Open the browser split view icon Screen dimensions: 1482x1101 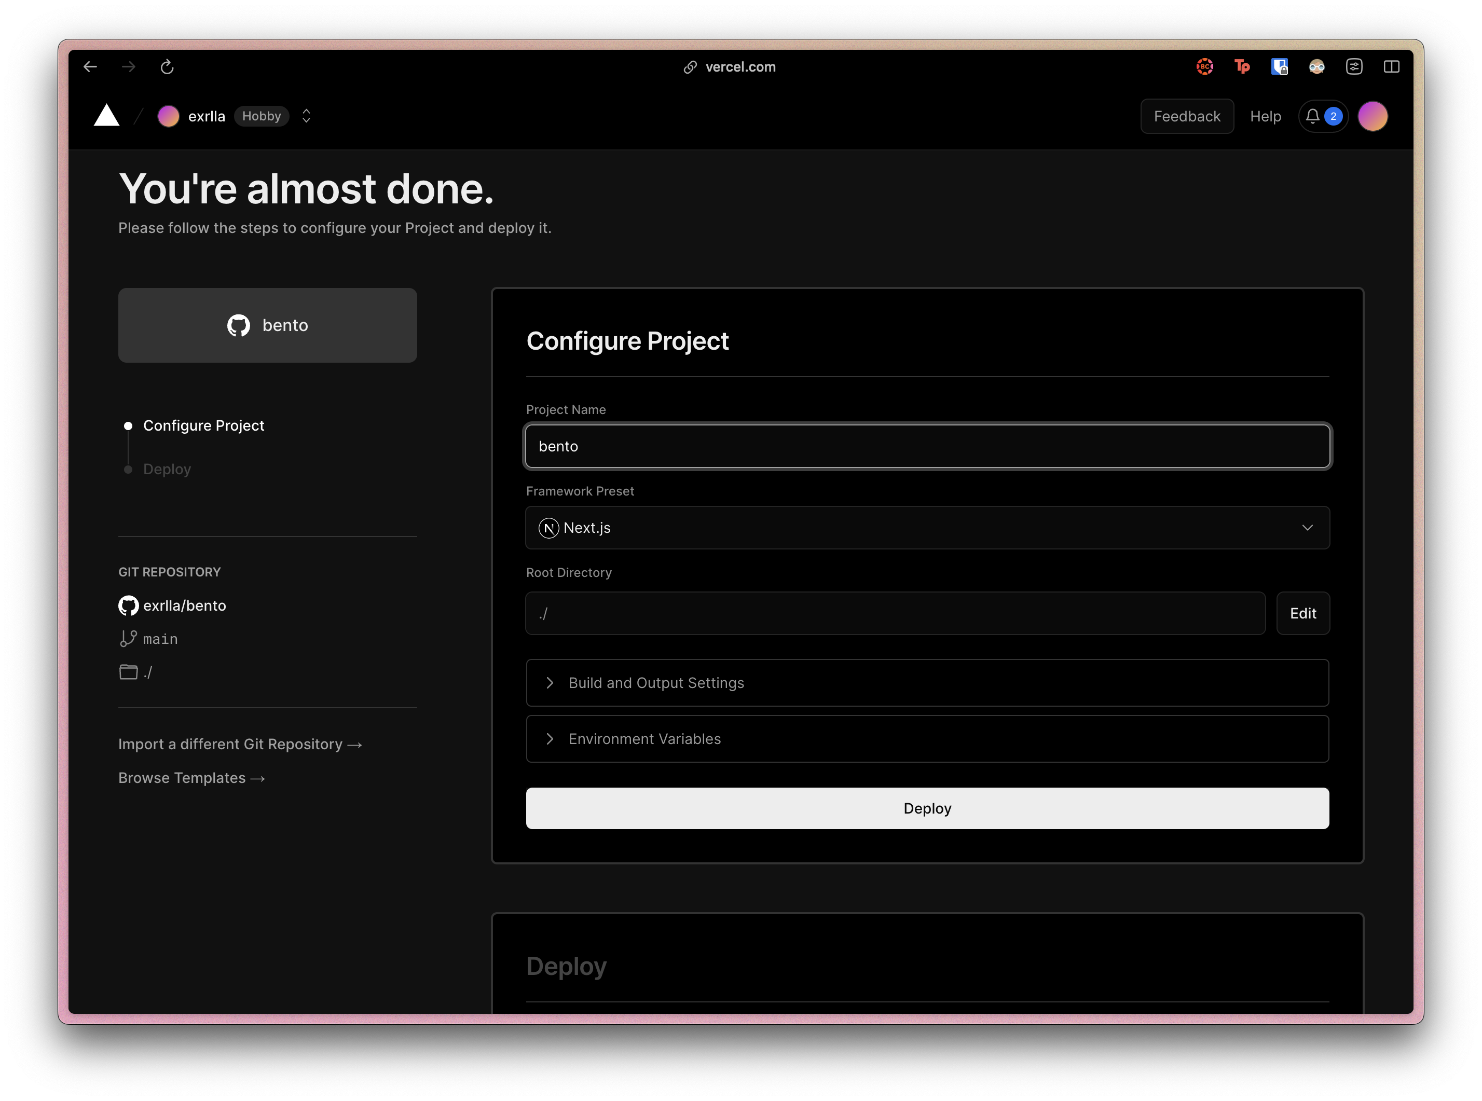coord(1392,66)
